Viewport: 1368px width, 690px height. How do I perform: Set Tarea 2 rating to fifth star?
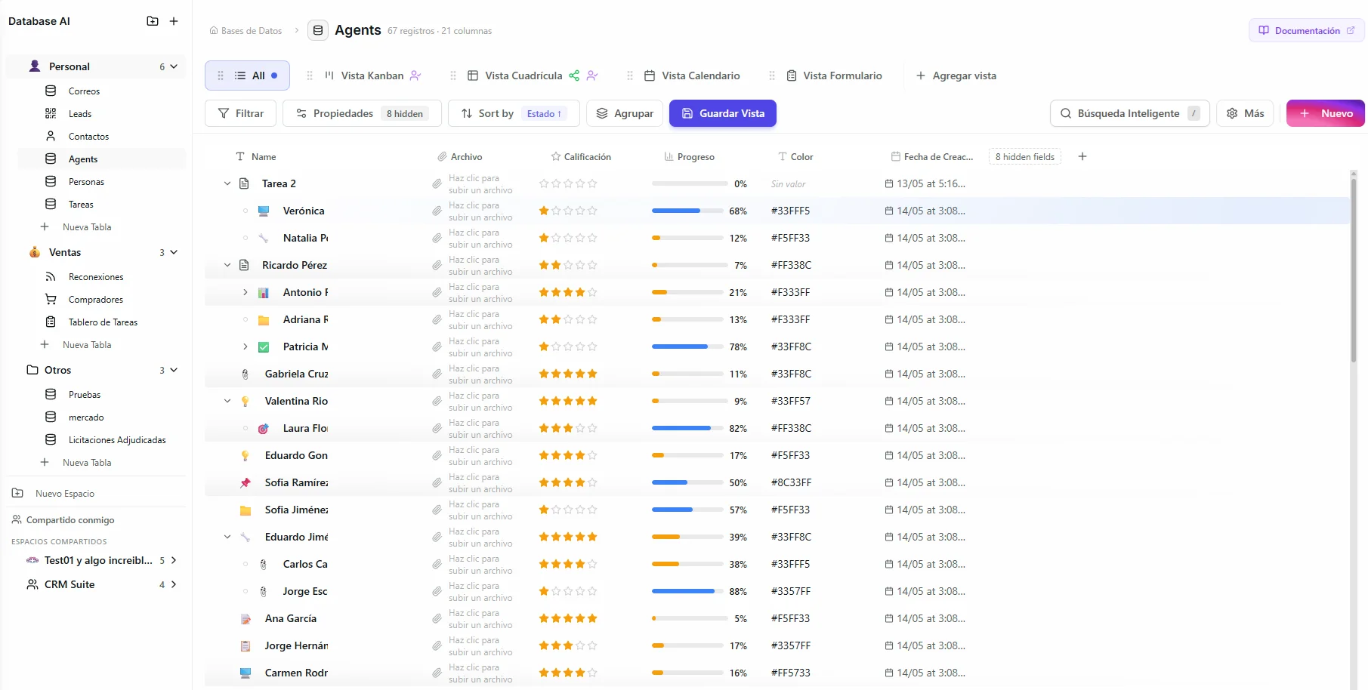coord(592,183)
